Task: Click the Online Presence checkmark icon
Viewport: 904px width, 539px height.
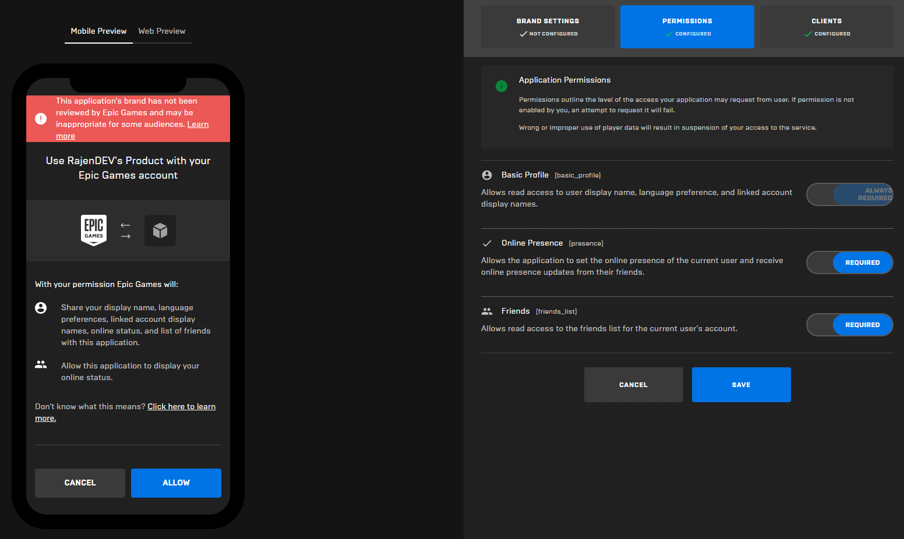Action: pos(487,243)
